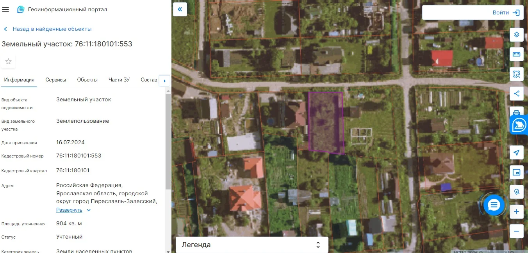Click the share map icon
This screenshot has height=253, width=528.
(x=517, y=94)
